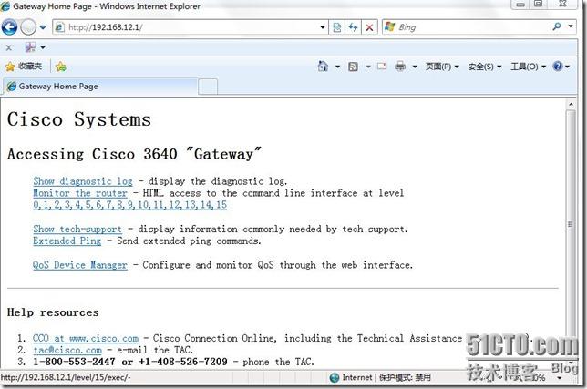Click the Home page icon
587x389 pixels.
(323, 67)
